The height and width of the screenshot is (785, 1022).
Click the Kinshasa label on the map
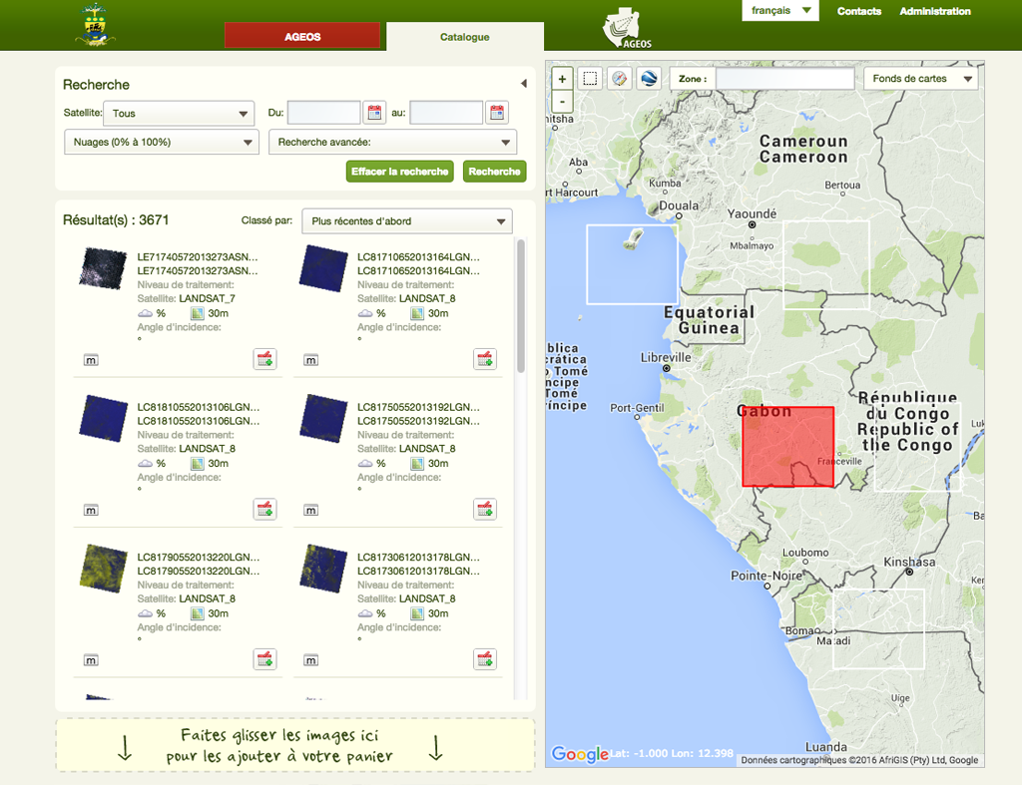point(909,562)
